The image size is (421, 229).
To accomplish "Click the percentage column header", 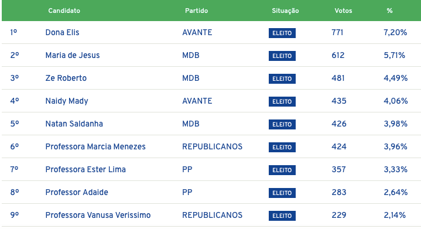I will [389, 11].
